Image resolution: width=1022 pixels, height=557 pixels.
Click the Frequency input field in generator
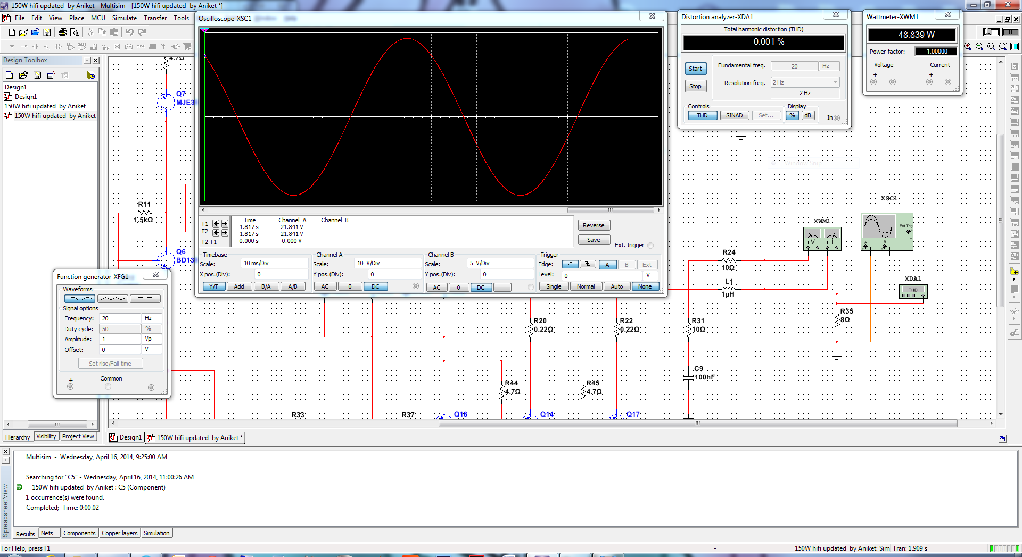coord(120,318)
